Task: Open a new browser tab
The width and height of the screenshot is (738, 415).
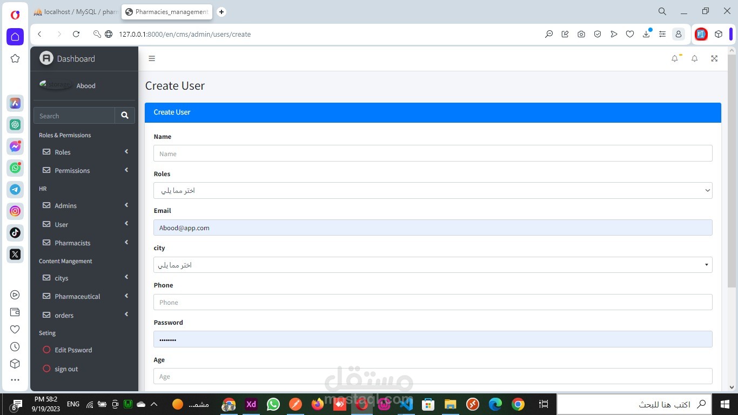Action: [x=221, y=12]
